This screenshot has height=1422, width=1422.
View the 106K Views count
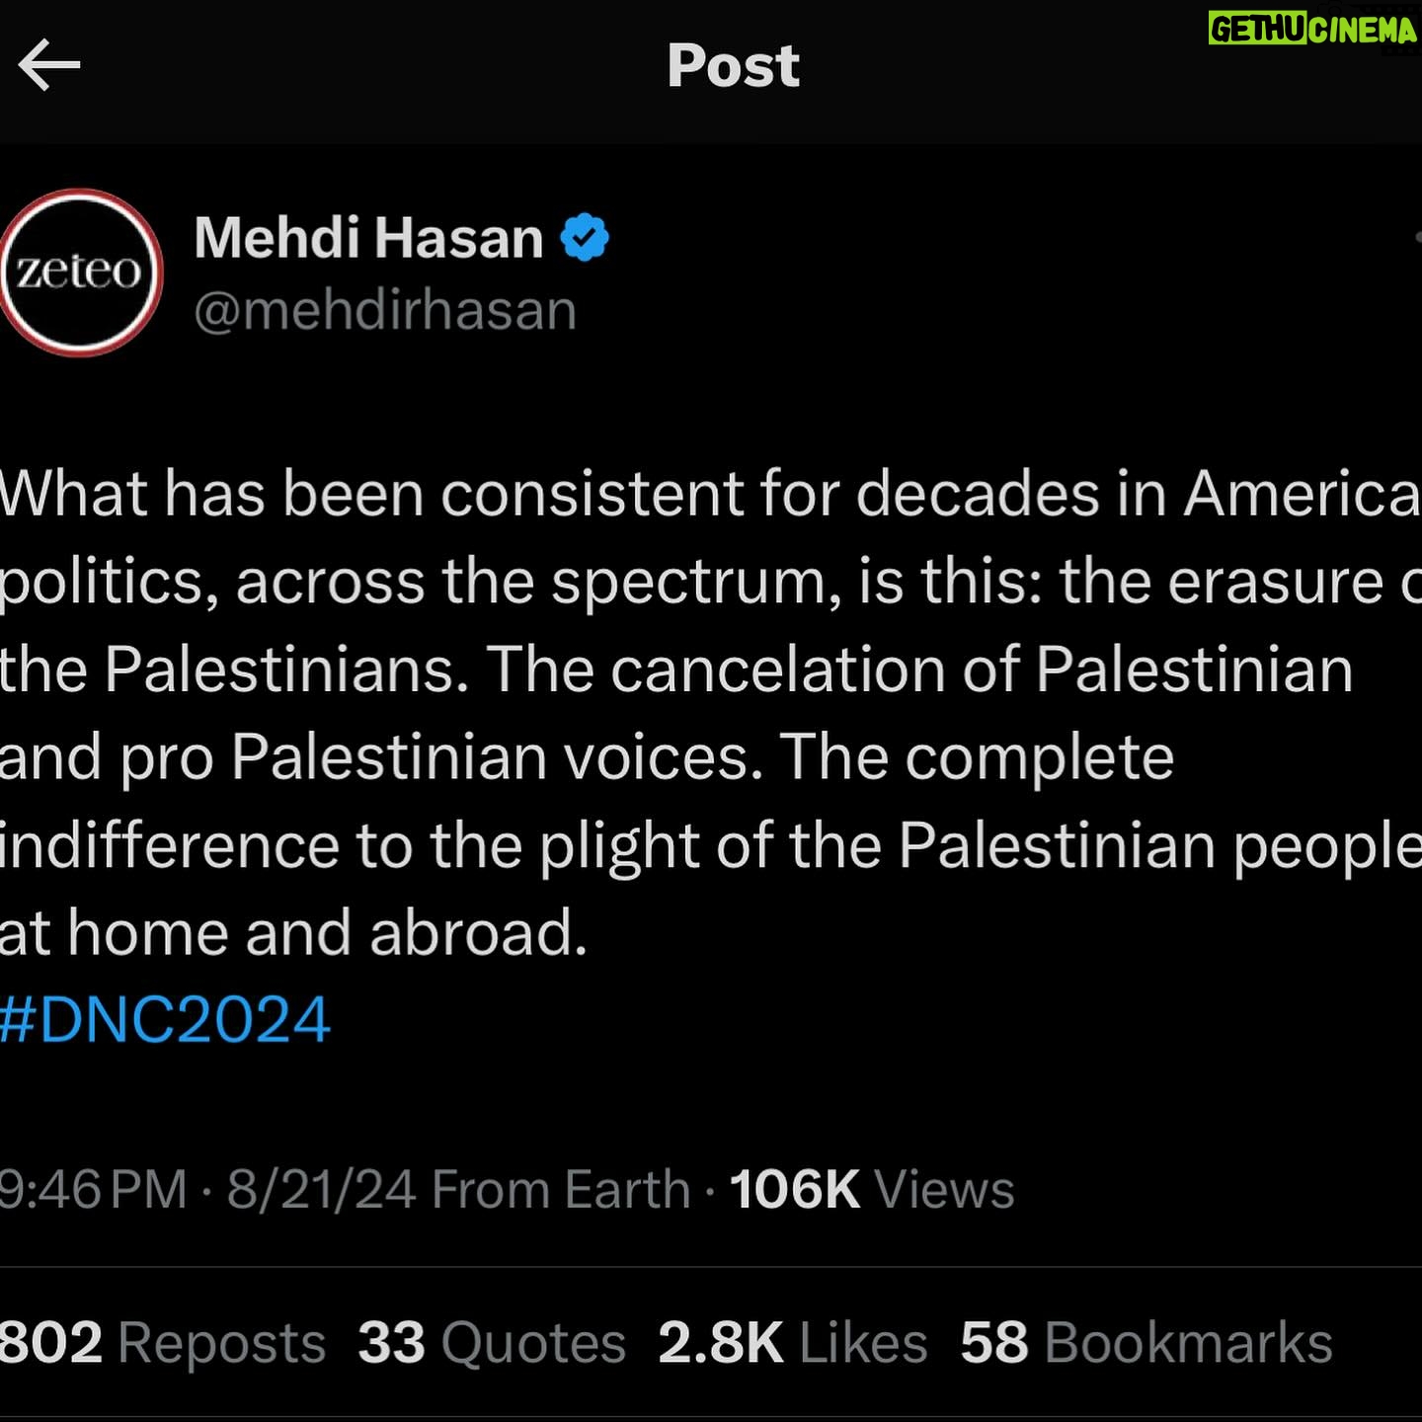click(871, 1189)
